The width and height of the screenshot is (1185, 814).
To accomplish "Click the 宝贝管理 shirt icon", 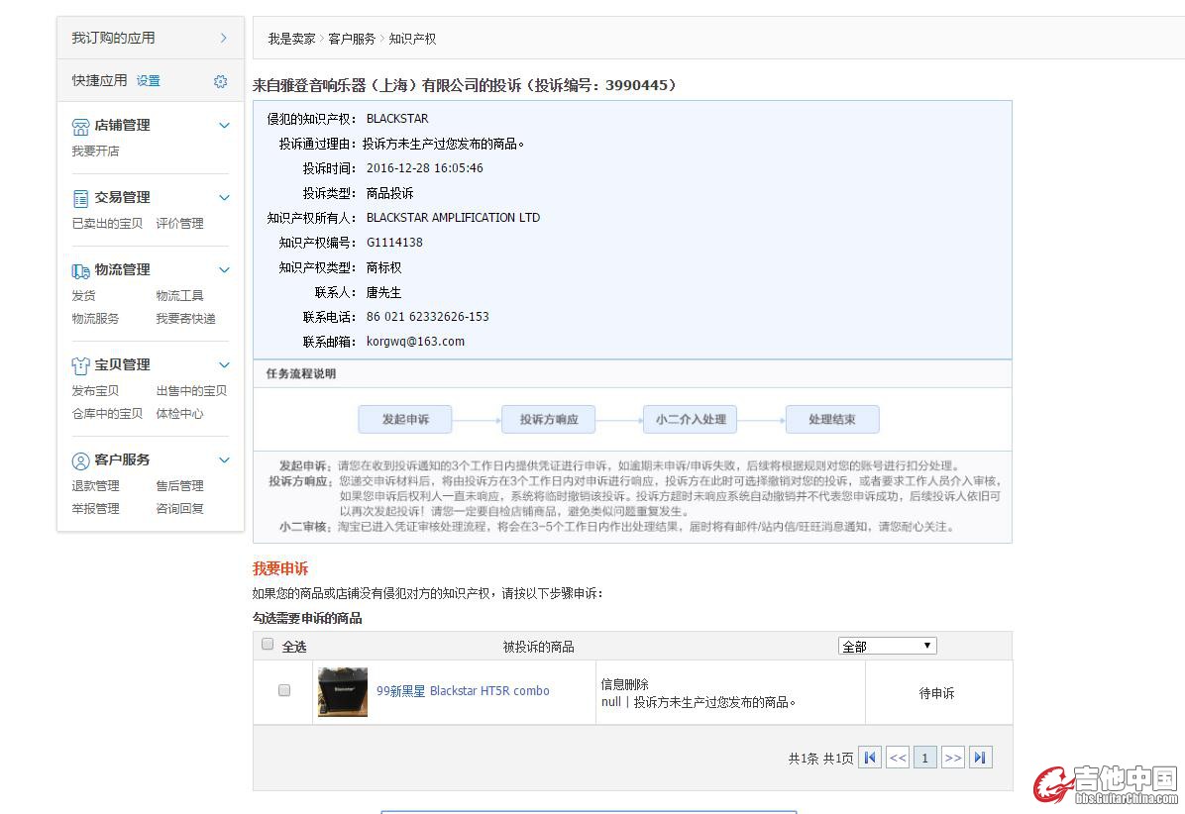I will click(x=80, y=365).
